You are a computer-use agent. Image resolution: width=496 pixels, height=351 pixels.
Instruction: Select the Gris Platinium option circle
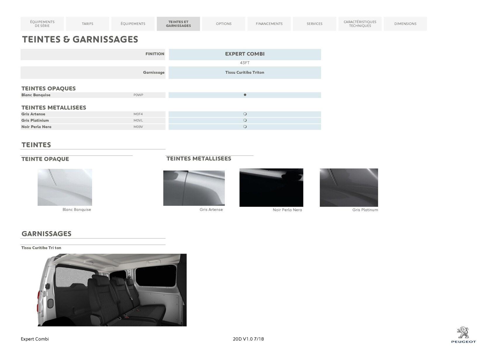click(x=245, y=120)
